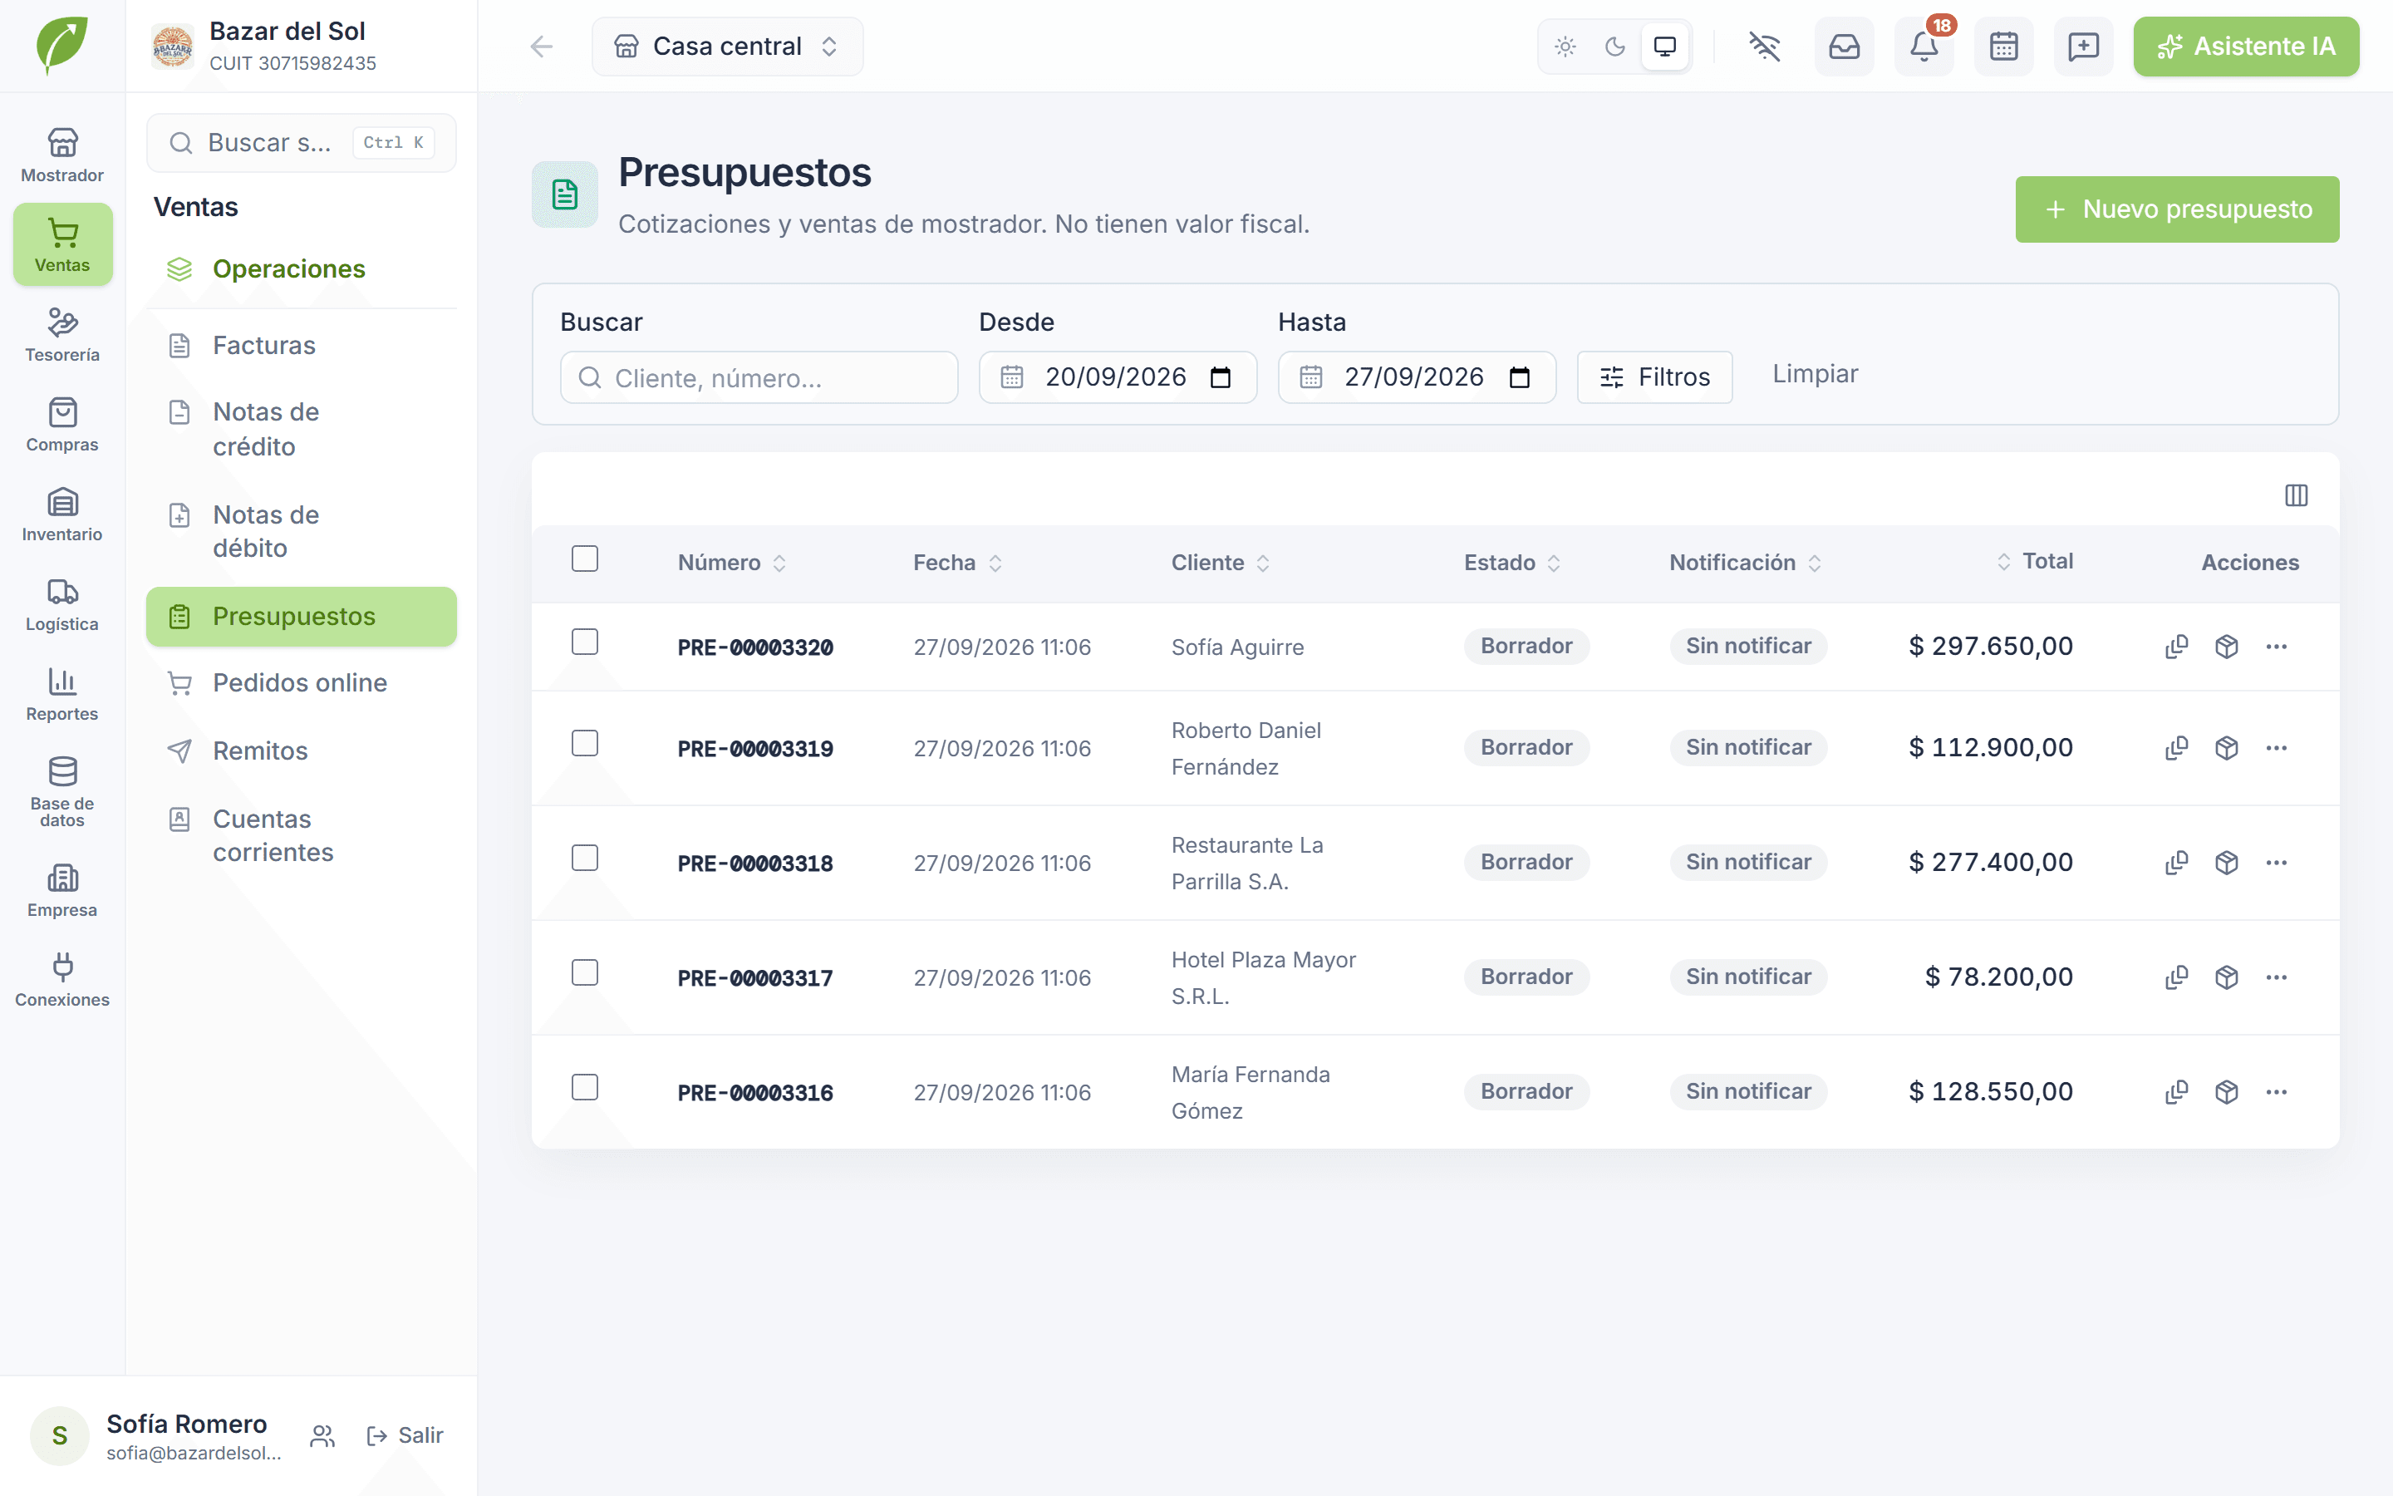Select the PRE-00003320 row checkbox

pos(586,642)
